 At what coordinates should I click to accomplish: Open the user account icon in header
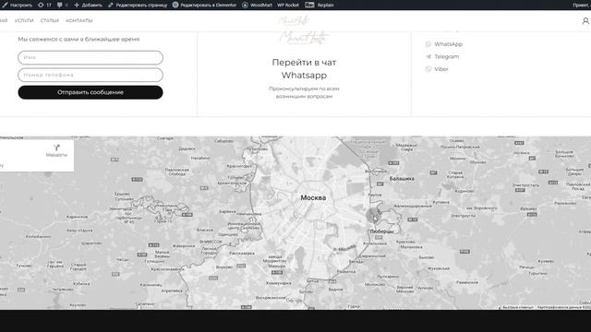click(x=585, y=21)
